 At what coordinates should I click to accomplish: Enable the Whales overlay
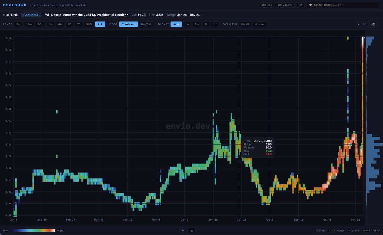tap(259, 24)
